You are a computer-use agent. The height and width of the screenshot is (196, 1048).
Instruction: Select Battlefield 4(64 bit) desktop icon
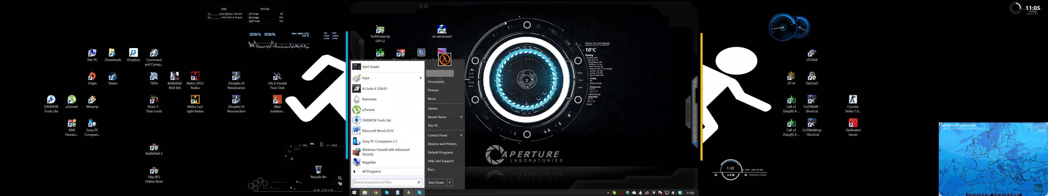click(174, 80)
